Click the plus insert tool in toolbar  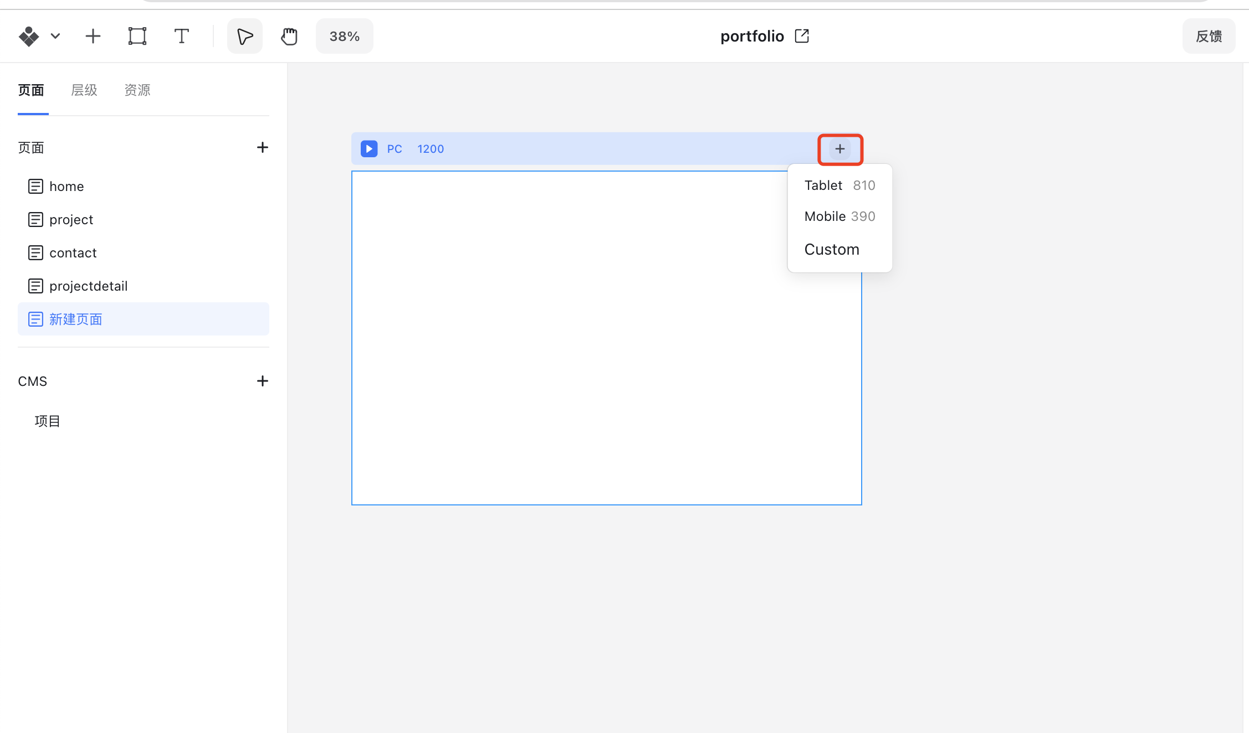[93, 37]
